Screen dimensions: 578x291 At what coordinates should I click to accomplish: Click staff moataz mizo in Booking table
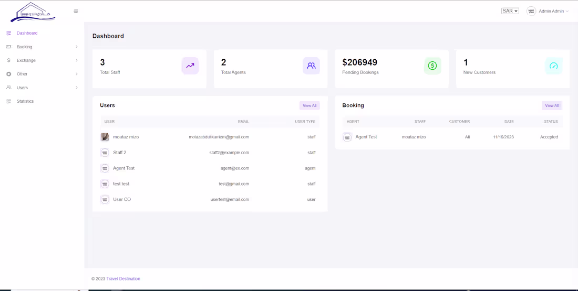[x=414, y=137]
